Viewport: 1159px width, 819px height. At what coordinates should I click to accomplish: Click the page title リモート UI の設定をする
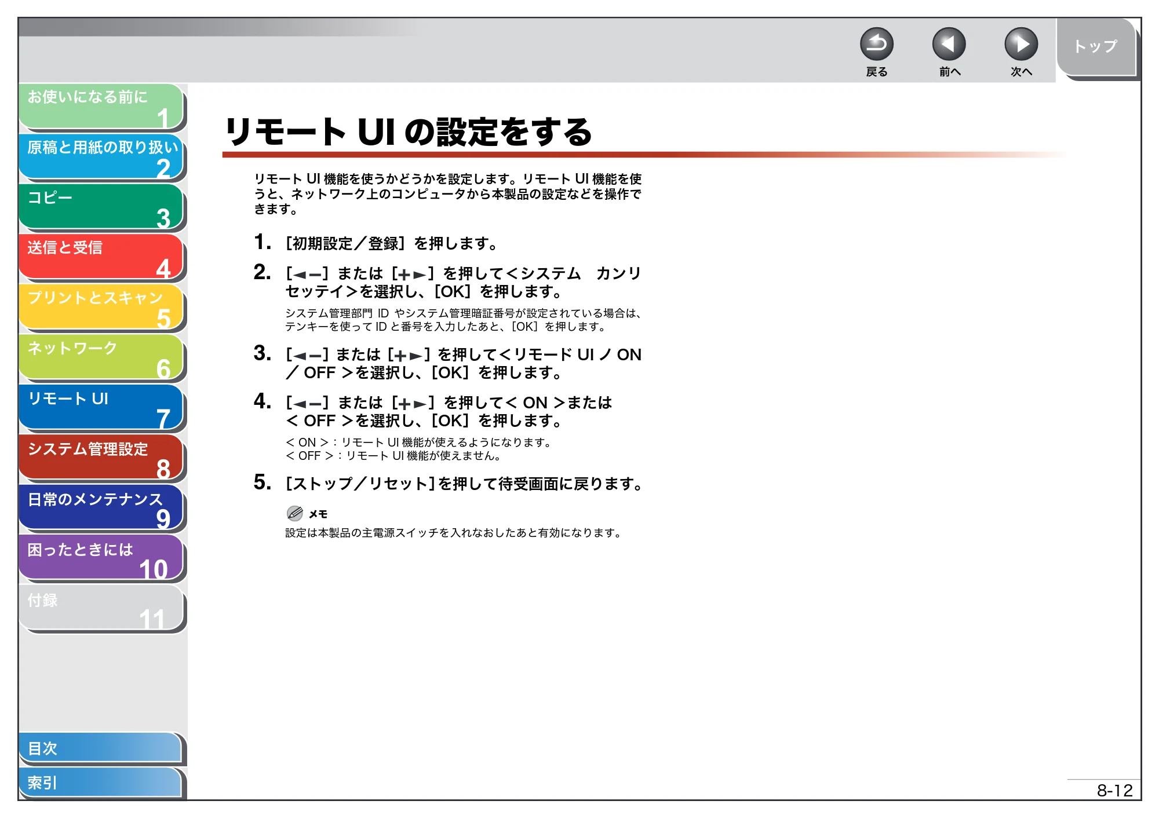(409, 132)
